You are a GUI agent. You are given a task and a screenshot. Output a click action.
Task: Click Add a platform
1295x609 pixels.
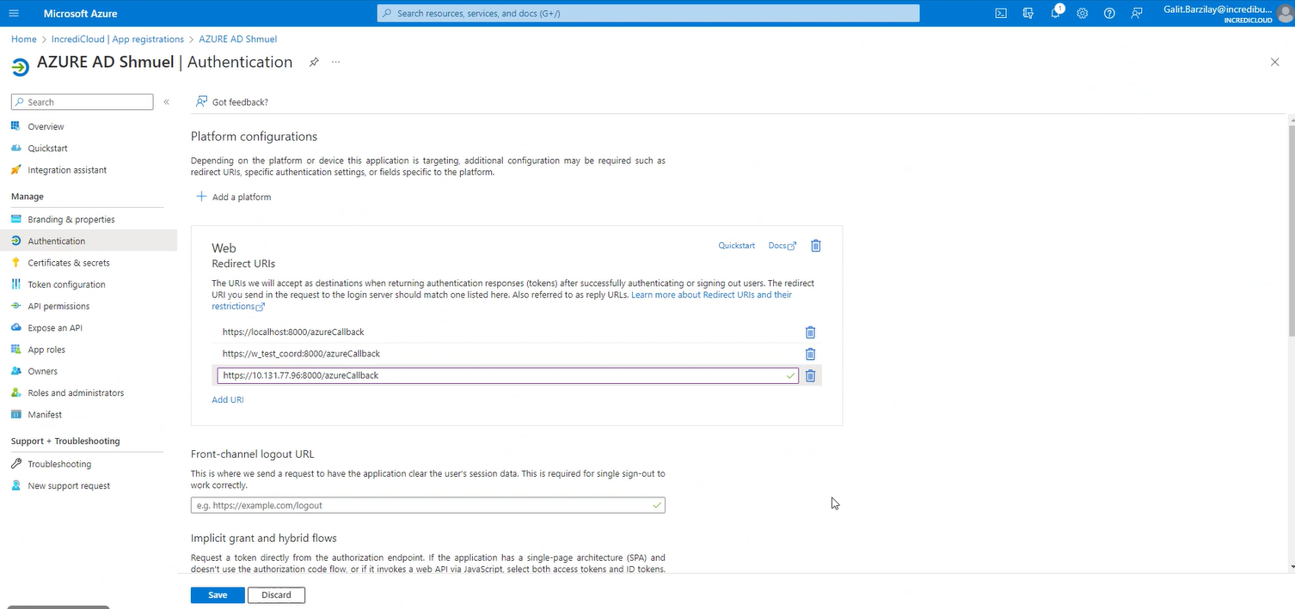click(x=234, y=197)
